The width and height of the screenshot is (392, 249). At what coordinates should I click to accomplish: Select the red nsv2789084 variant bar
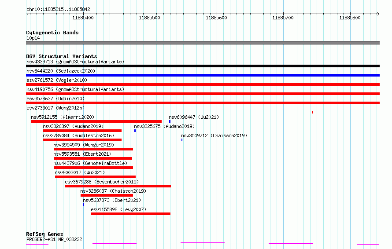[82, 140]
